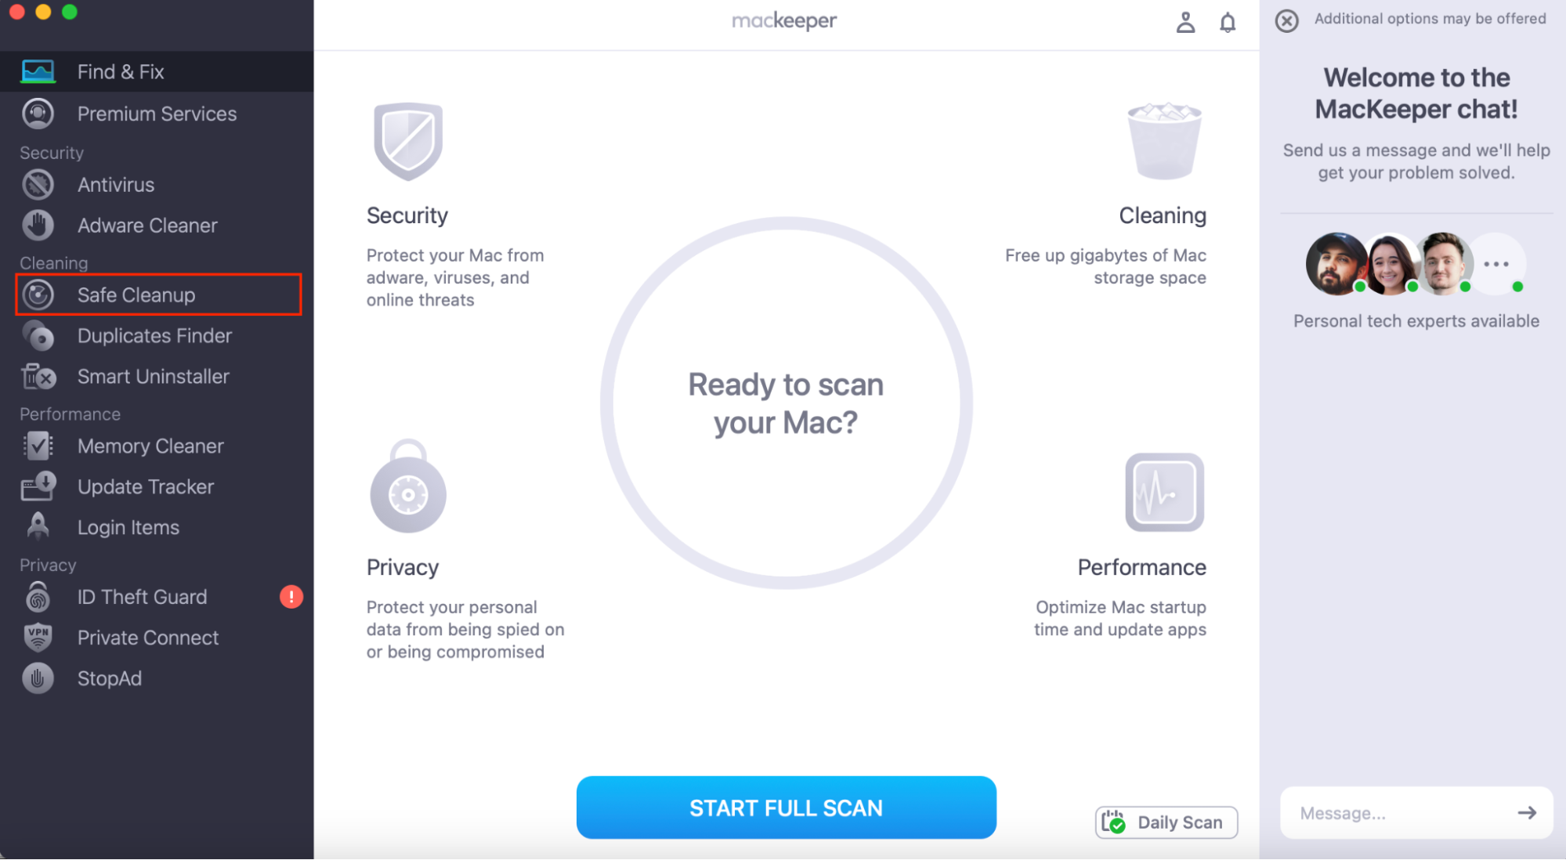Open the ID Theft Guard feature
The image size is (1566, 860).
(x=143, y=596)
